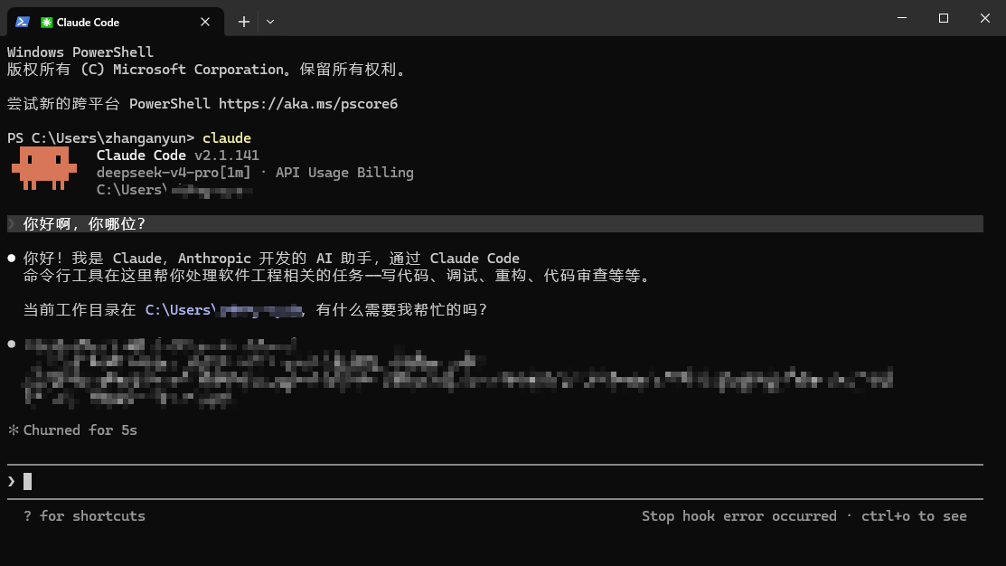Click 'Windows PowerShell' header line
The width and height of the screenshot is (1006, 566).
pyautogui.click(x=80, y=52)
